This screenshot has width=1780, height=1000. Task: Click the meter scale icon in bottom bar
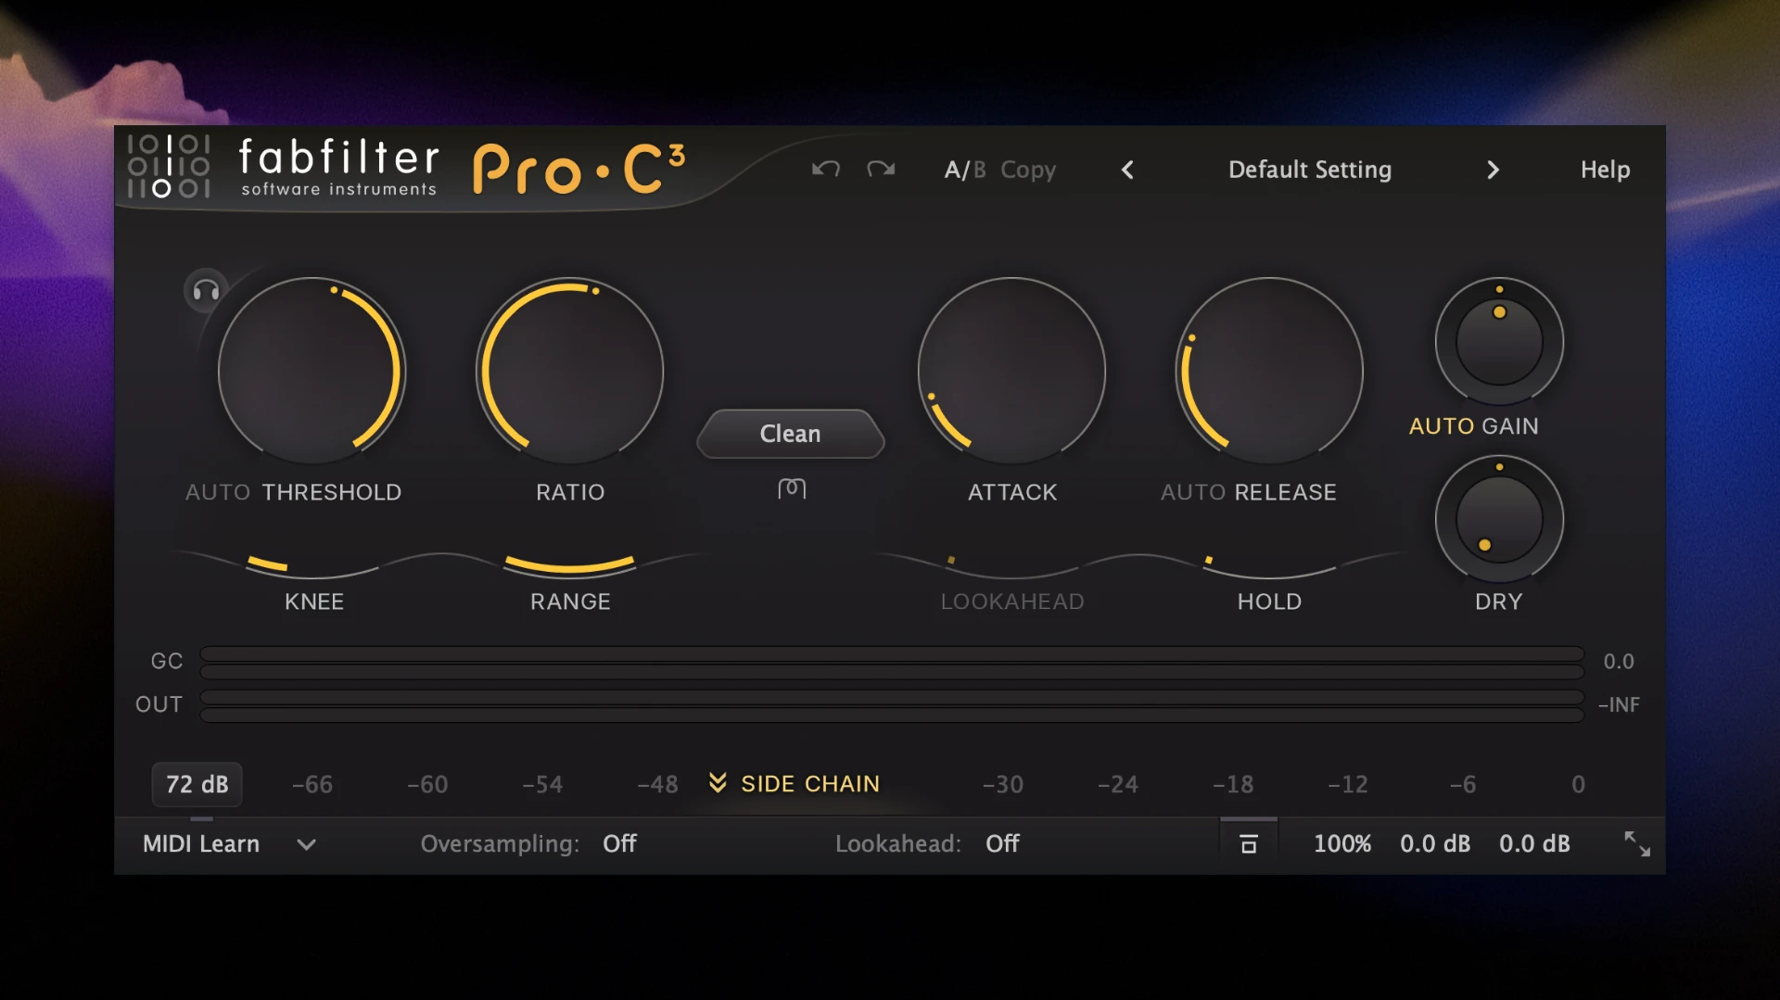click(x=1249, y=843)
